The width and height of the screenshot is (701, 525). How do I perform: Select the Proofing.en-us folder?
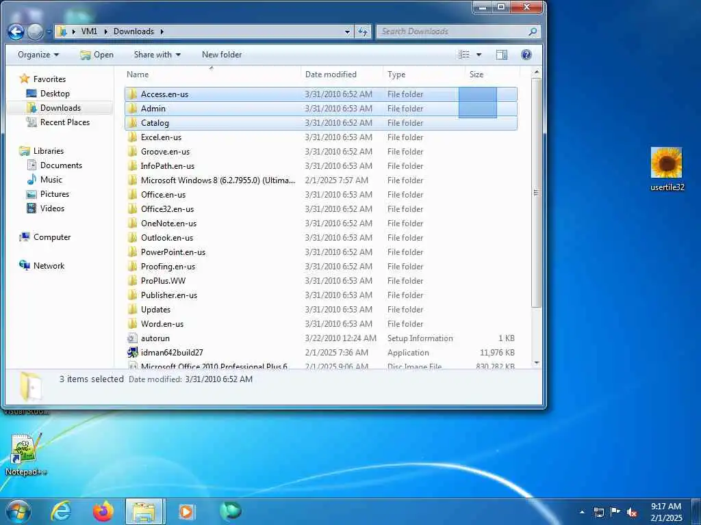point(321,266)
